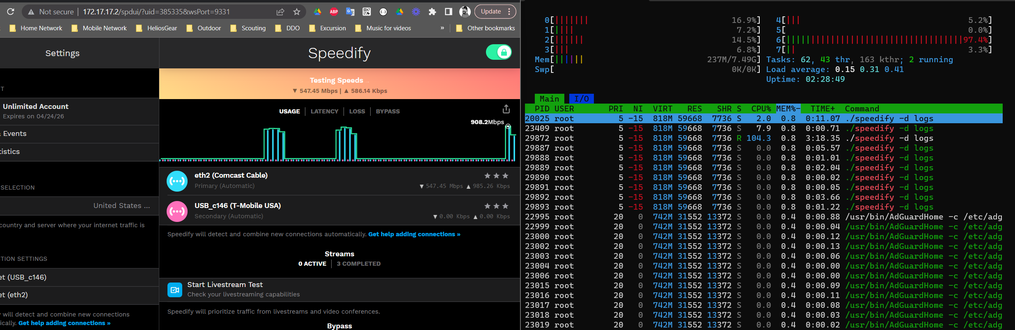Open the Google Translate extension
Viewport: 1015px width, 330px height.
(x=350, y=12)
